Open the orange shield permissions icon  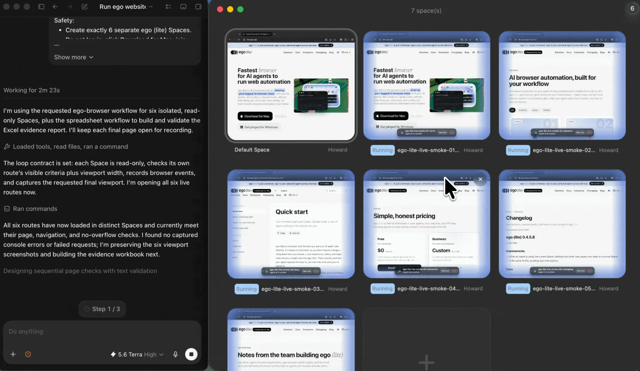[x=28, y=354]
